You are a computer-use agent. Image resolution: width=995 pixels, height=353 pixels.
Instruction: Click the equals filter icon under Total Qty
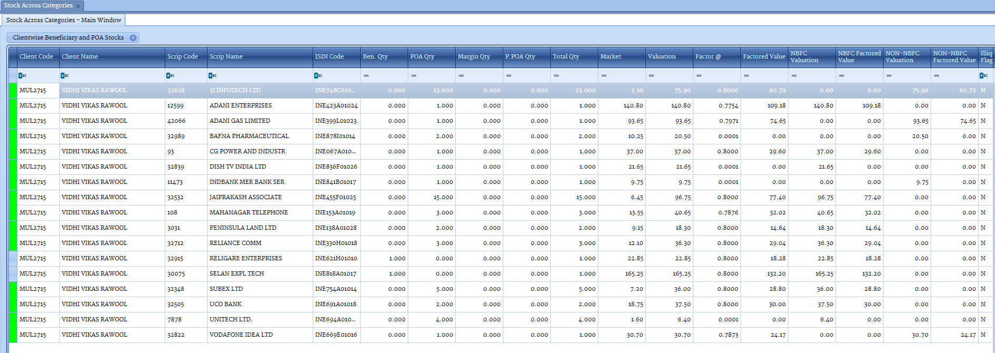tap(556, 75)
